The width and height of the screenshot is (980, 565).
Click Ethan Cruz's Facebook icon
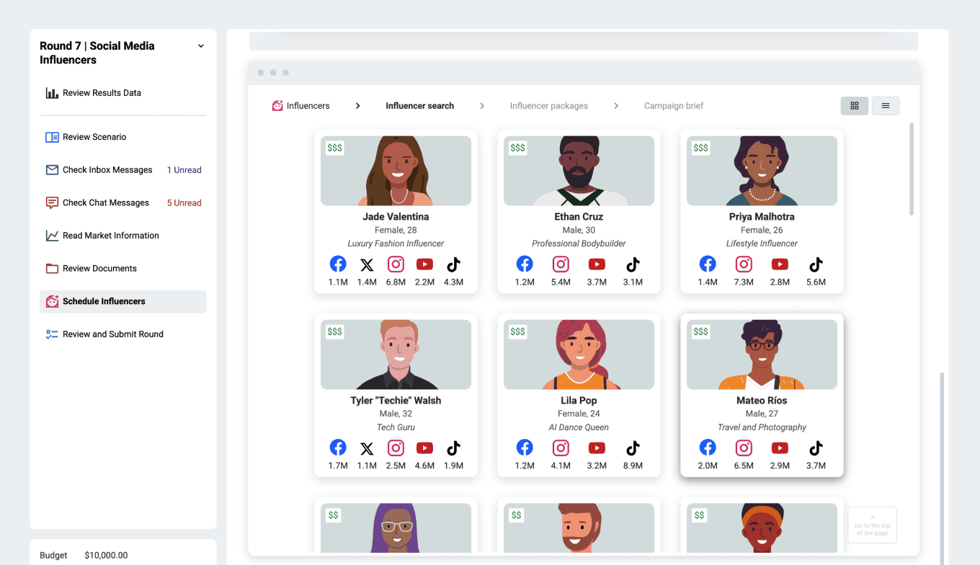tap(525, 264)
